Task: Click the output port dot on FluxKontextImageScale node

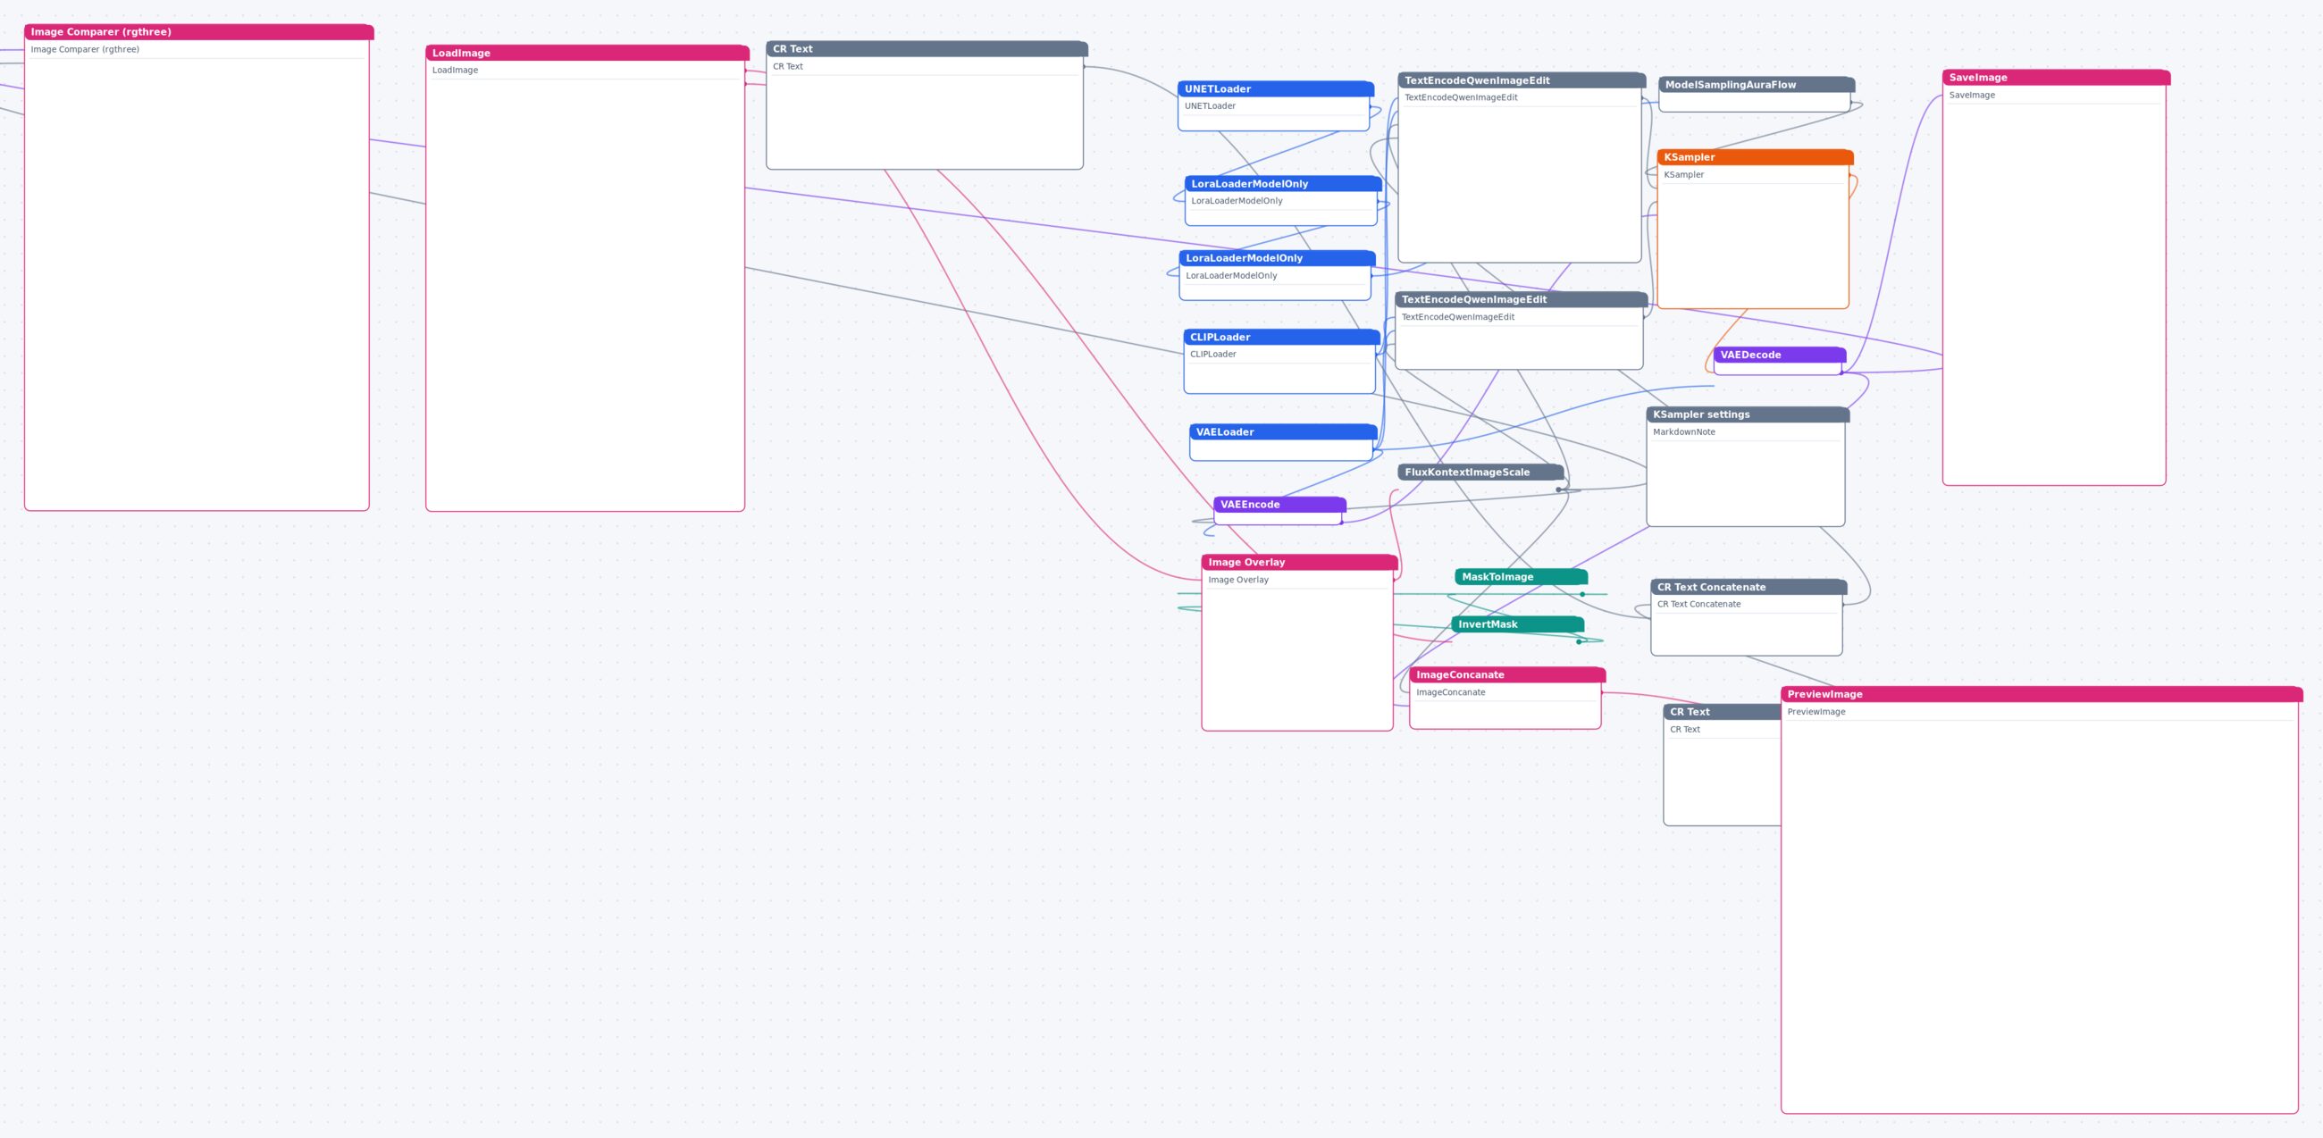Action: pos(1558,490)
